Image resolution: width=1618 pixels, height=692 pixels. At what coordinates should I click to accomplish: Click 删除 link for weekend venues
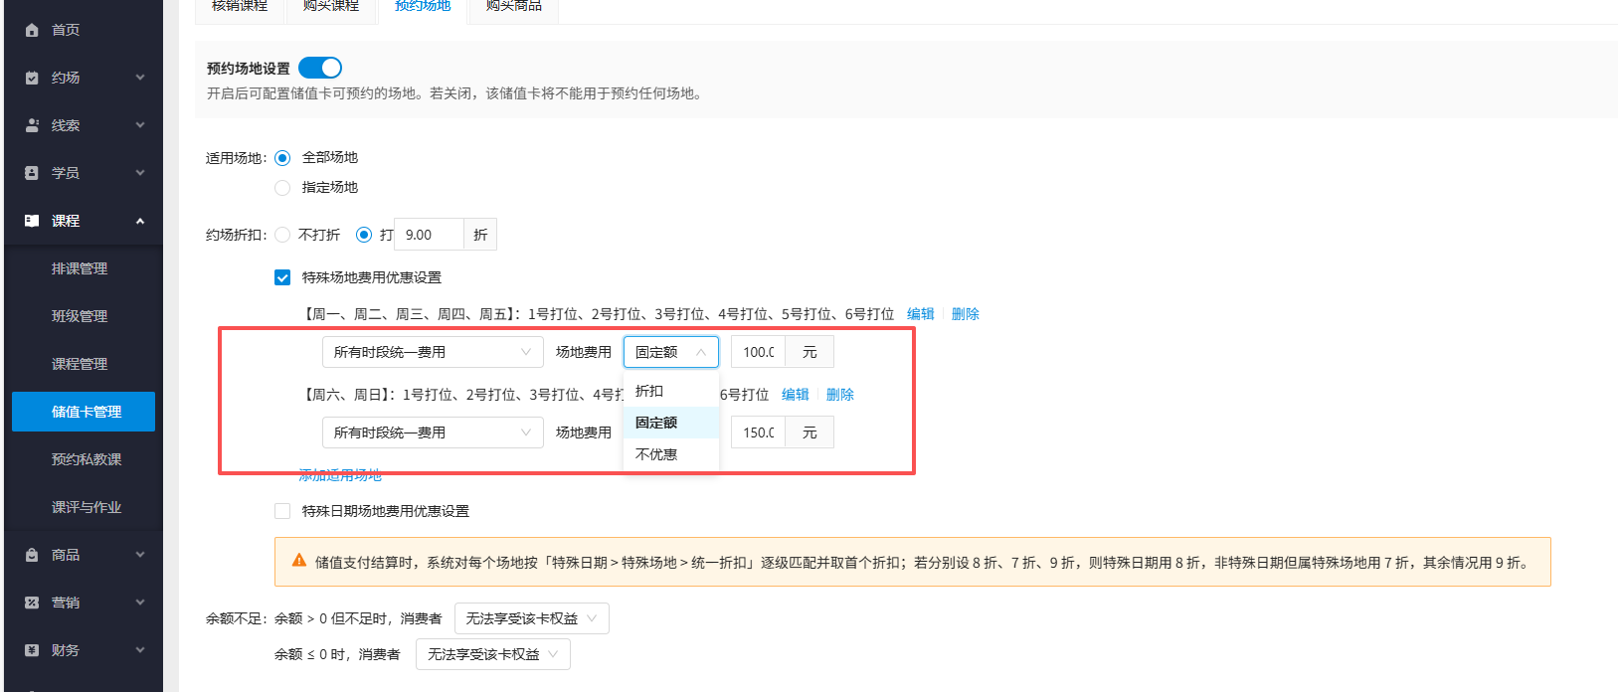coord(840,395)
